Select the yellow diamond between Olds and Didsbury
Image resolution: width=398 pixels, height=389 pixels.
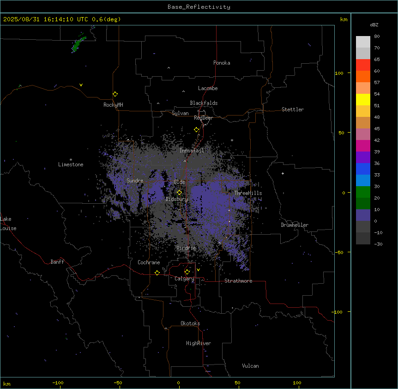(x=179, y=193)
